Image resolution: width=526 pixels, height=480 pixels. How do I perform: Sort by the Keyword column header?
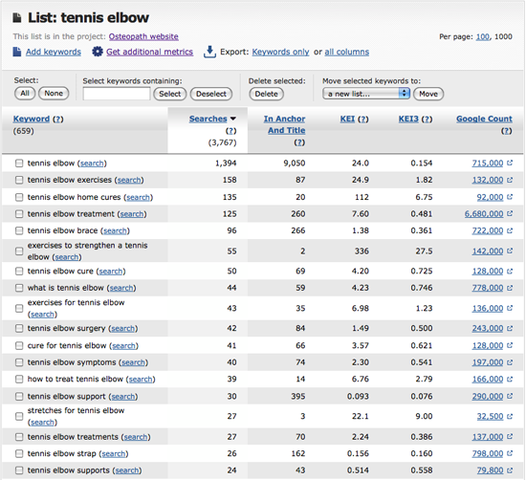click(x=32, y=120)
